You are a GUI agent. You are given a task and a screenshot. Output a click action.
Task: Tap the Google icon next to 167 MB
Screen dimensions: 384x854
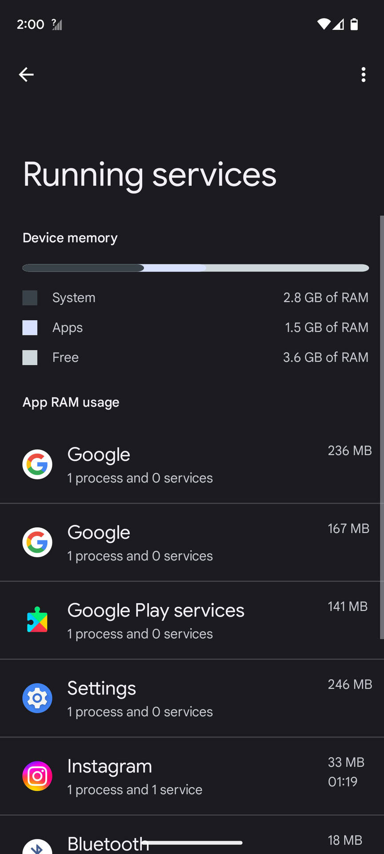(x=37, y=542)
